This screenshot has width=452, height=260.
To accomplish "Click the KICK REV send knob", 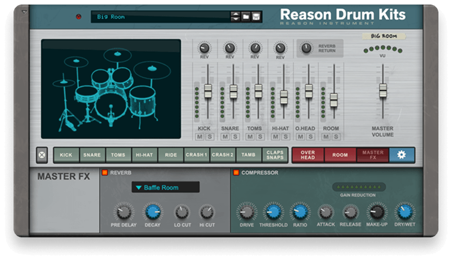I will [204, 48].
